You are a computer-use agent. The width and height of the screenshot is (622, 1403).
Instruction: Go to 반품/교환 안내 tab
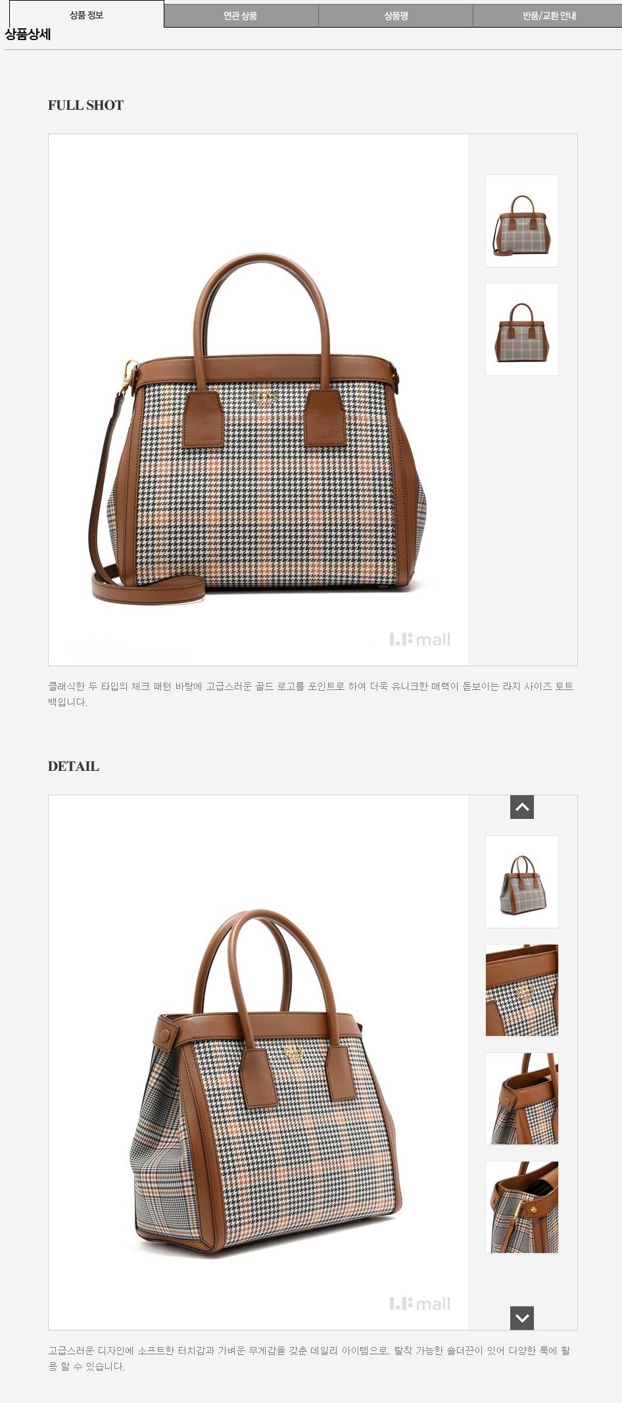(548, 16)
